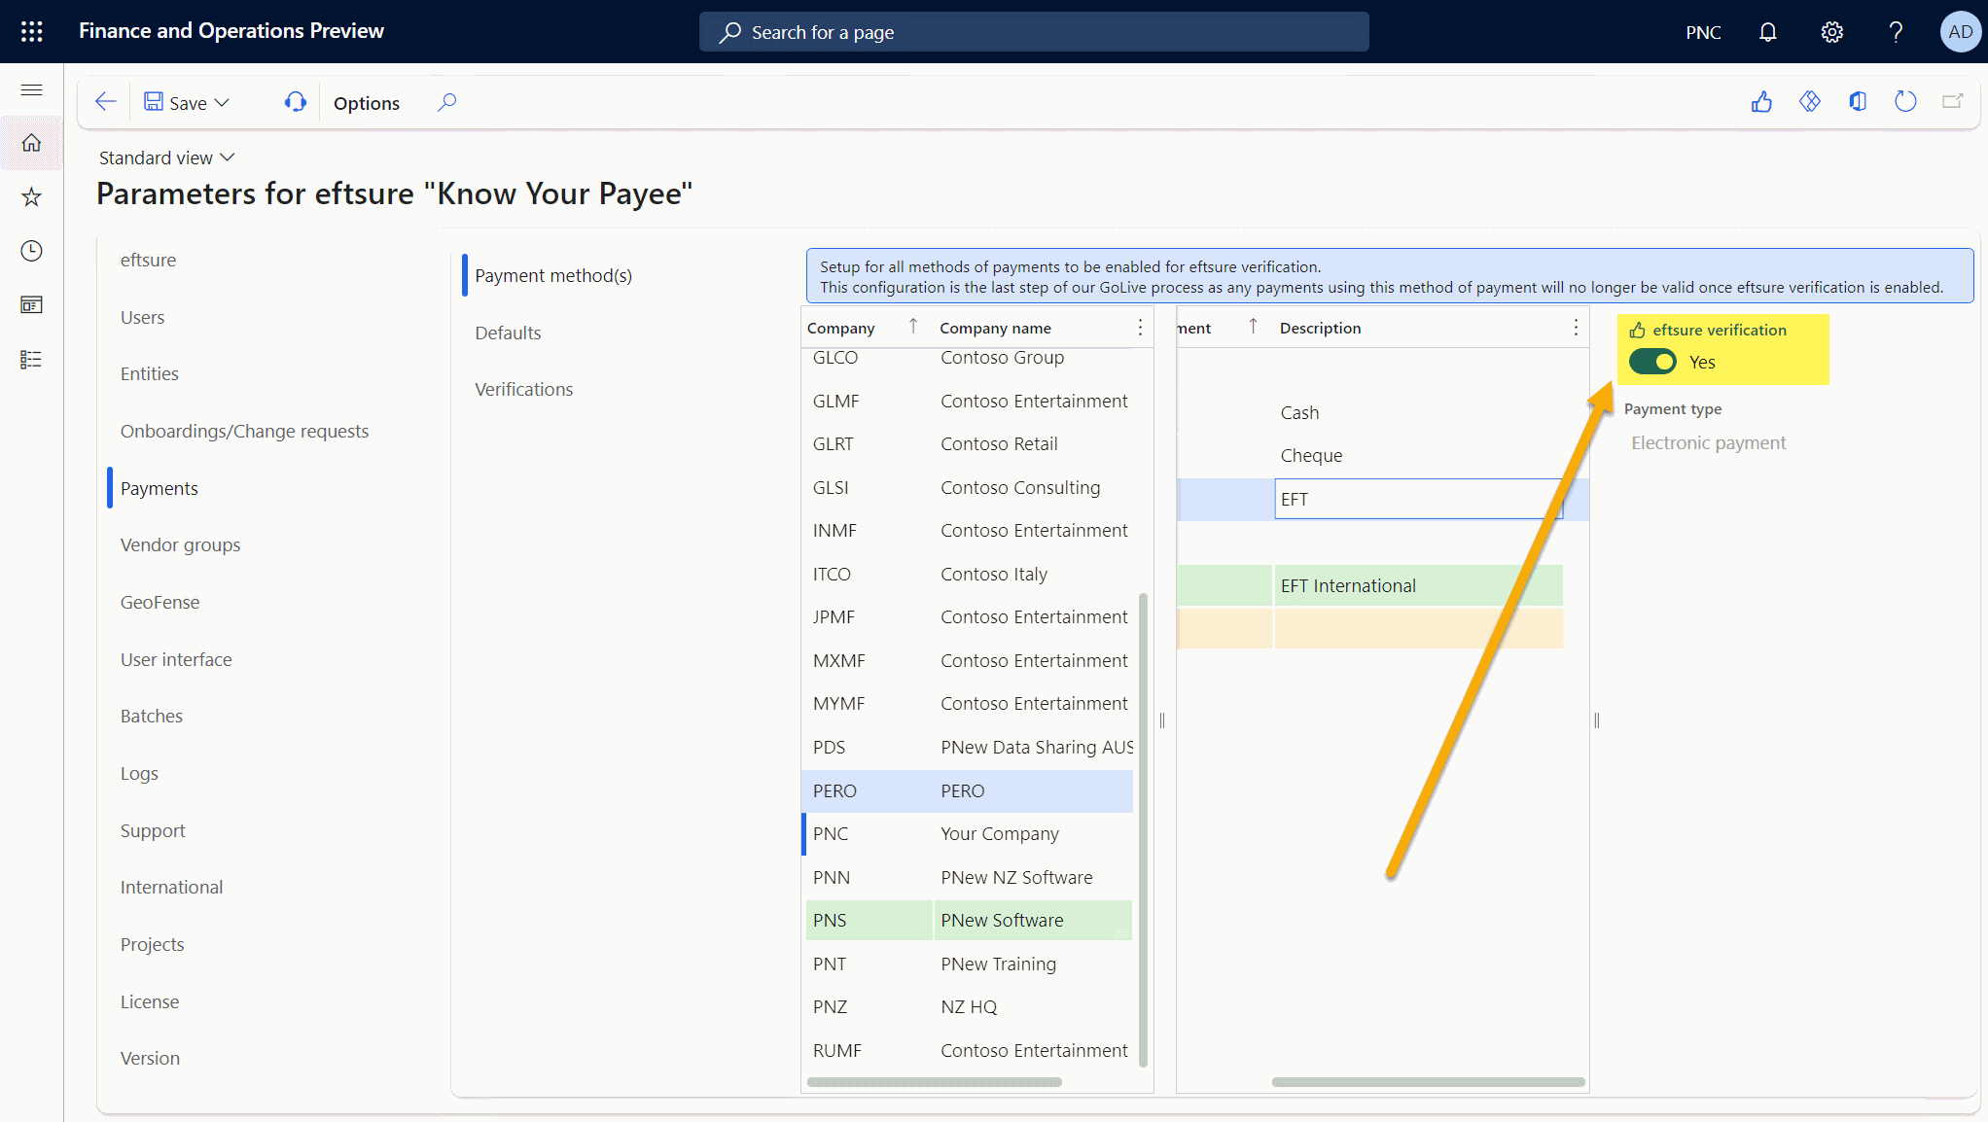Refresh the page with the refresh icon

[1905, 102]
